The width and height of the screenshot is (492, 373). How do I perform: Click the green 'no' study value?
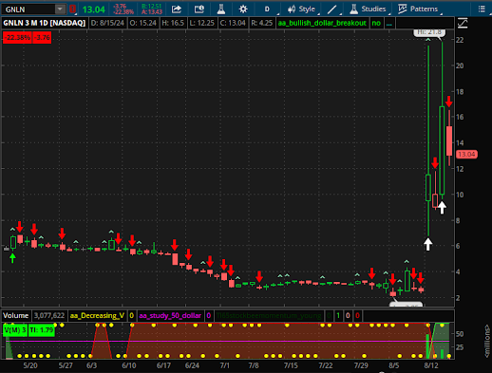376,23
